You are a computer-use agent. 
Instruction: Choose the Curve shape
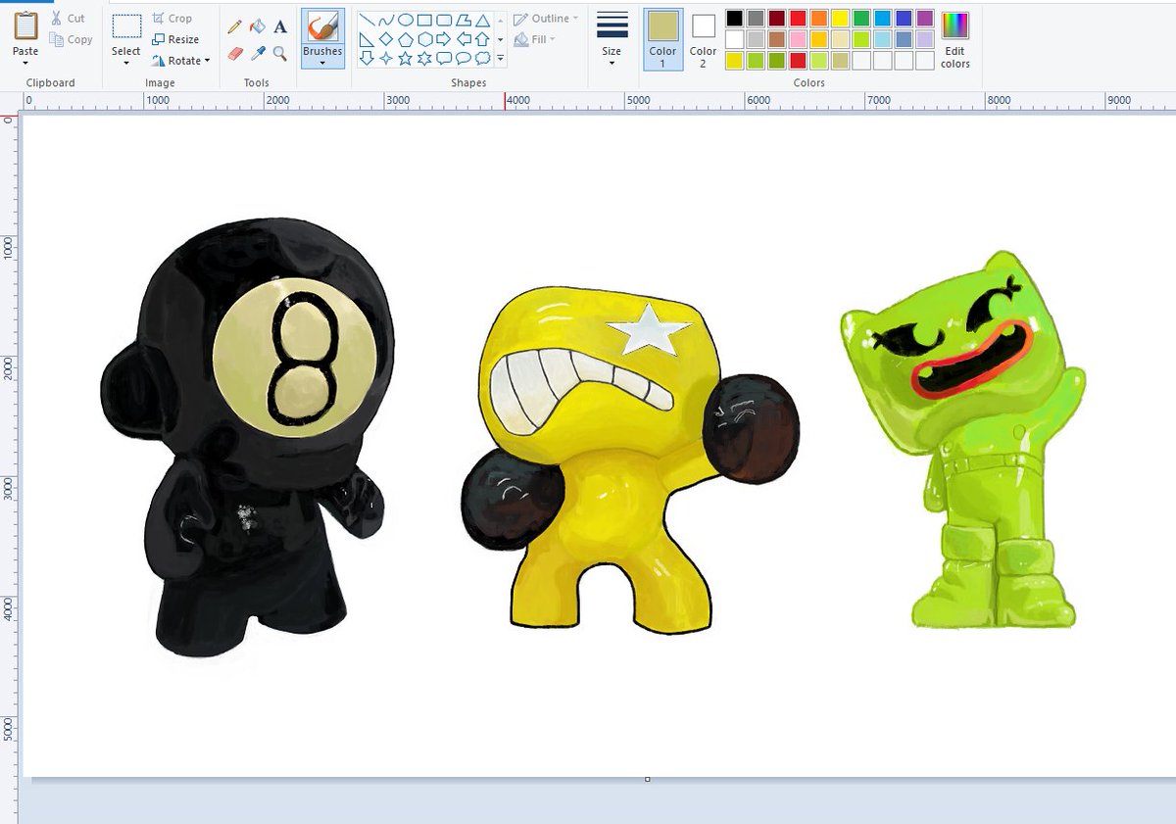point(386,20)
